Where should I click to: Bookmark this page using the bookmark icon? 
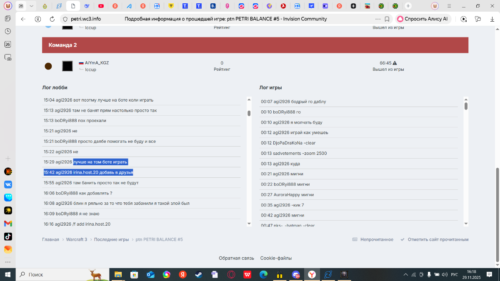[x=387, y=19]
